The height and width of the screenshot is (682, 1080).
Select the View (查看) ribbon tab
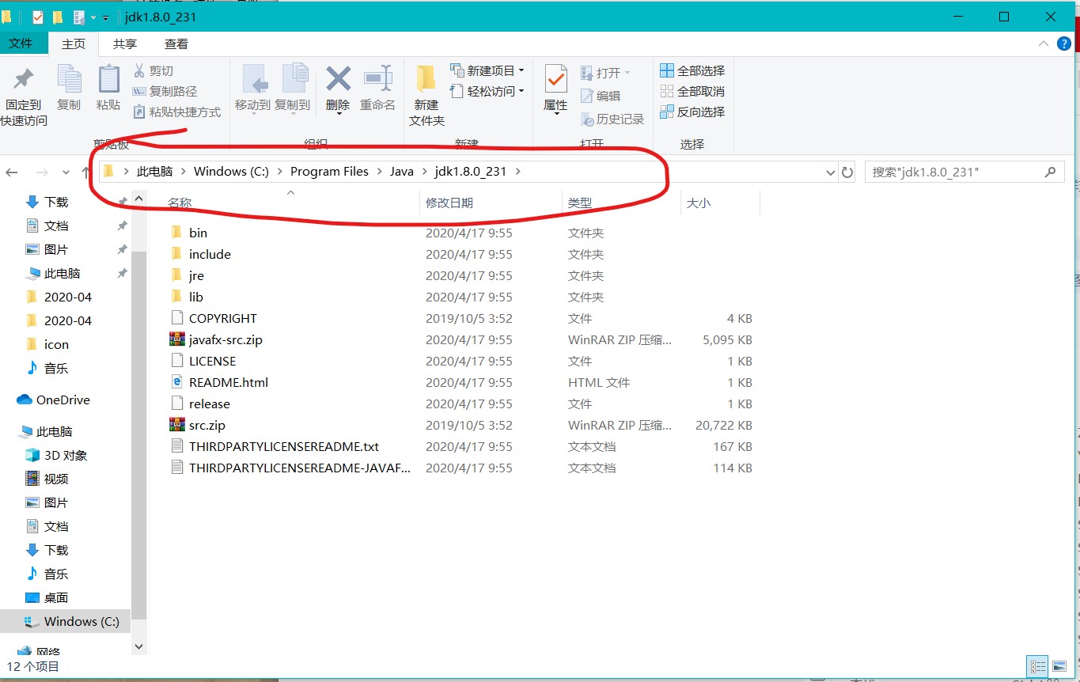point(176,44)
